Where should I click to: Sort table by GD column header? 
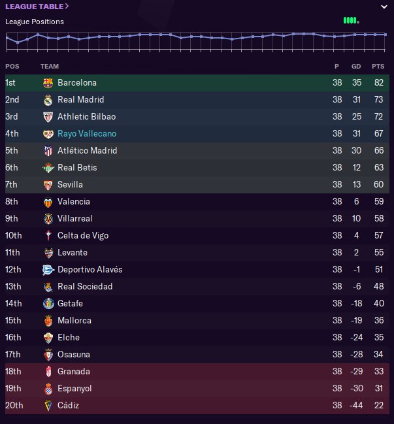[356, 66]
